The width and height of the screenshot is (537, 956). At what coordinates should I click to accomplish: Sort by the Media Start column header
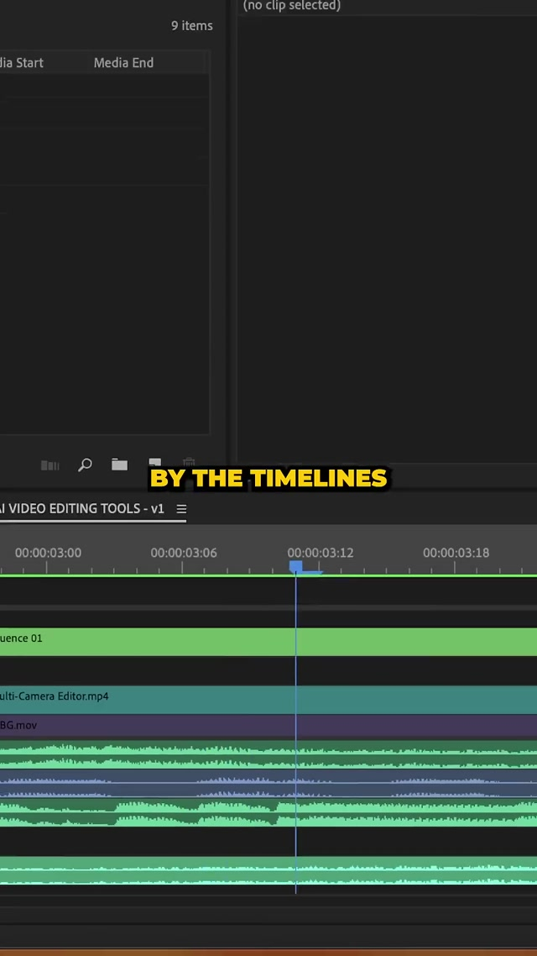coord(22,63)
